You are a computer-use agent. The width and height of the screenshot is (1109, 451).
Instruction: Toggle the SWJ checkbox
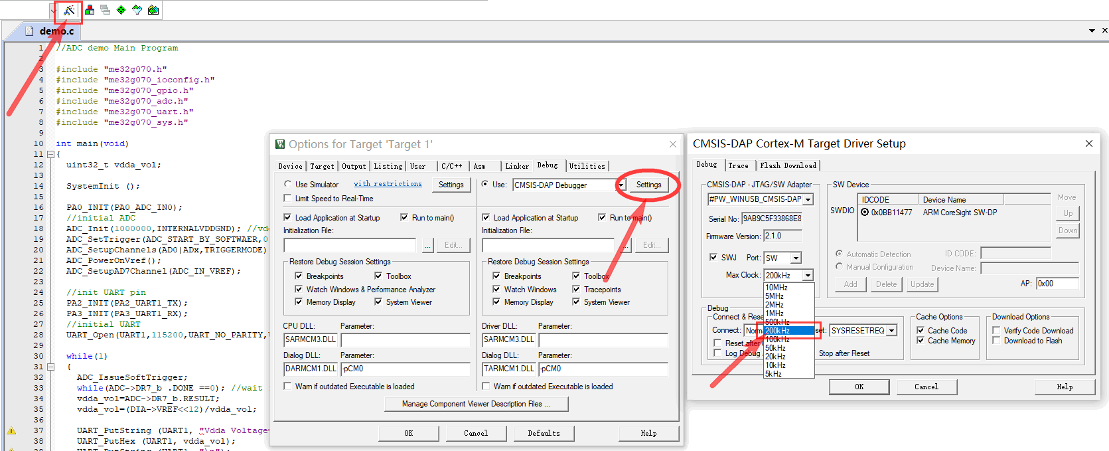click(x=713, y=258)
